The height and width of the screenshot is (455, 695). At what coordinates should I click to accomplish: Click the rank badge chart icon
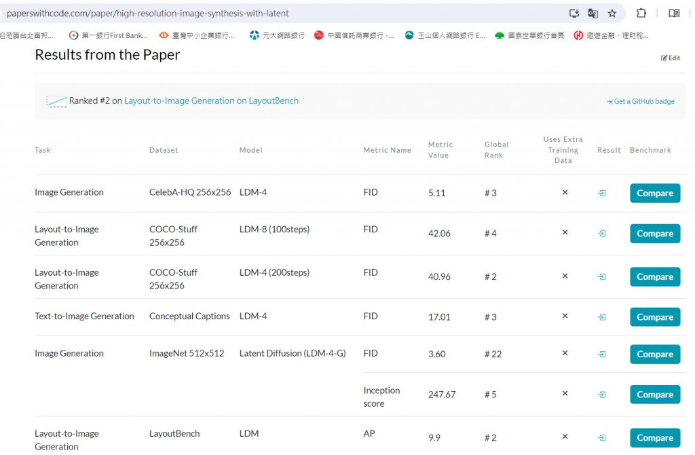pyautogui.click(x=57, y=102)
